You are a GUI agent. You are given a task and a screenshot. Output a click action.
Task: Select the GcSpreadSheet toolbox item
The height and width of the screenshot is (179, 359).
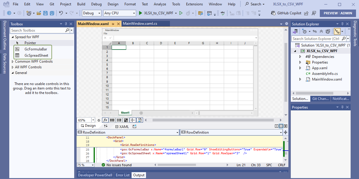click(x=36, y=55)
